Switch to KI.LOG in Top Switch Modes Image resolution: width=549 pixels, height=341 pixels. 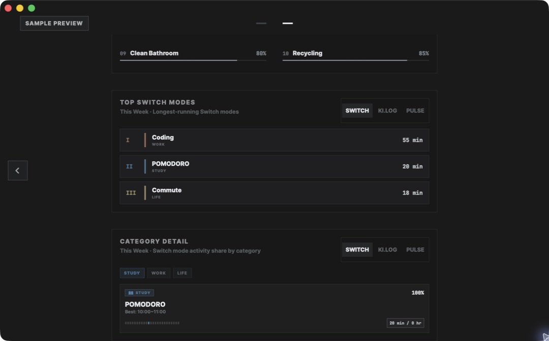pyautogui.click(x=387, y=111)
